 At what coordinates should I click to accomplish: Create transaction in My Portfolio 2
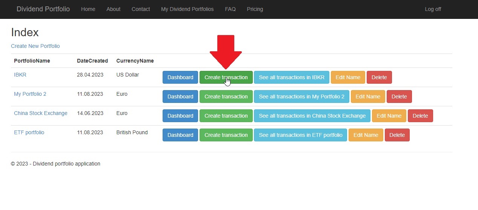226,97
